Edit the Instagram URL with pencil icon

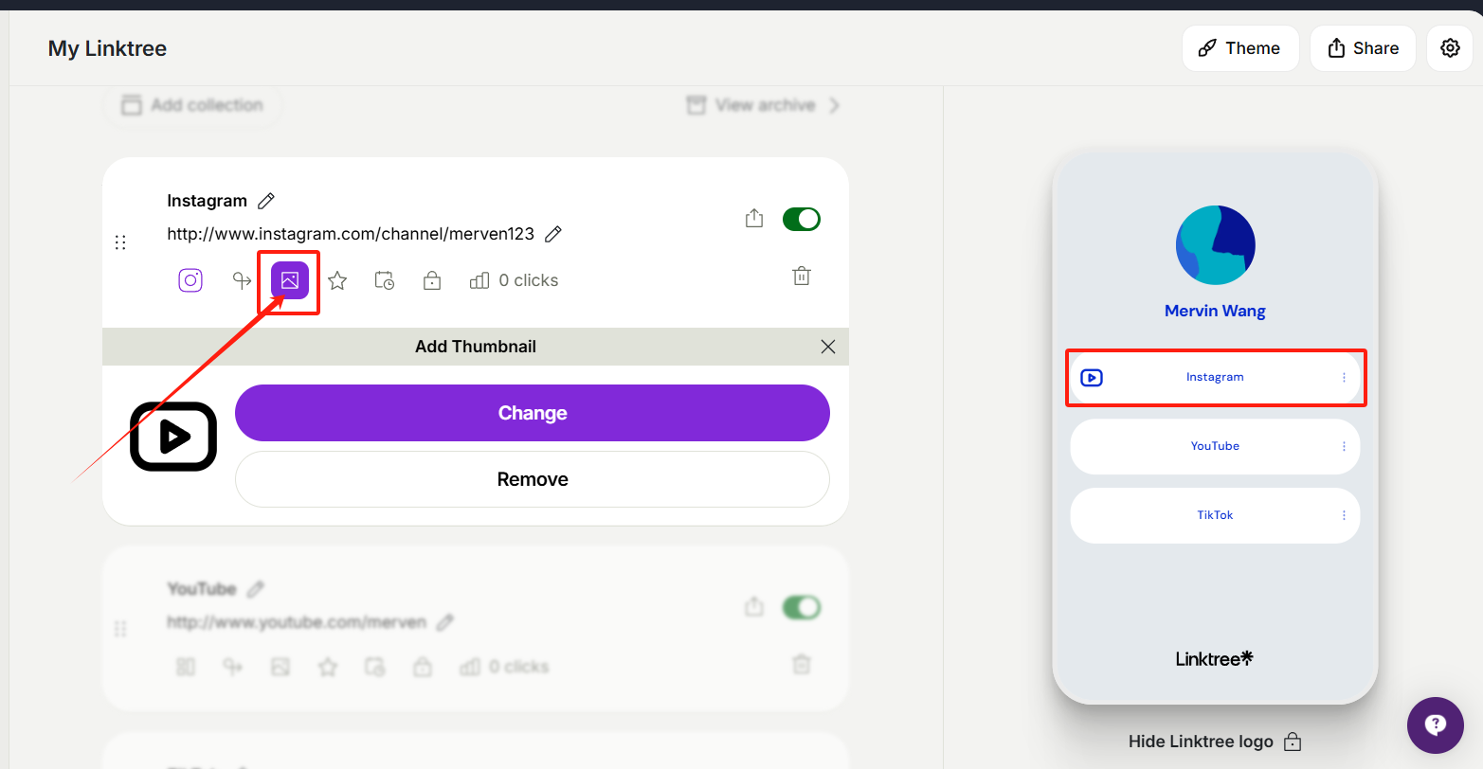(x=553, y=234)
